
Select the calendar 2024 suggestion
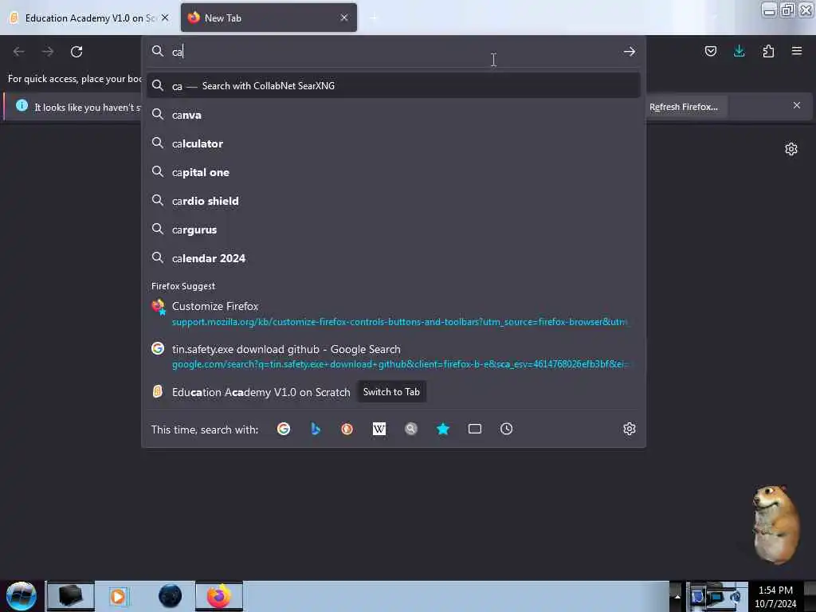(x=394, y=257)
